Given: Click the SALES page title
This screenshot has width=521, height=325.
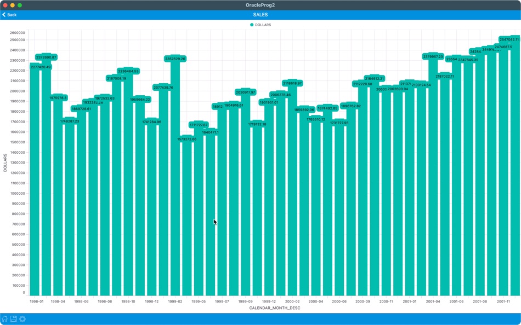Looking at the screenshot, I should 260,15.
